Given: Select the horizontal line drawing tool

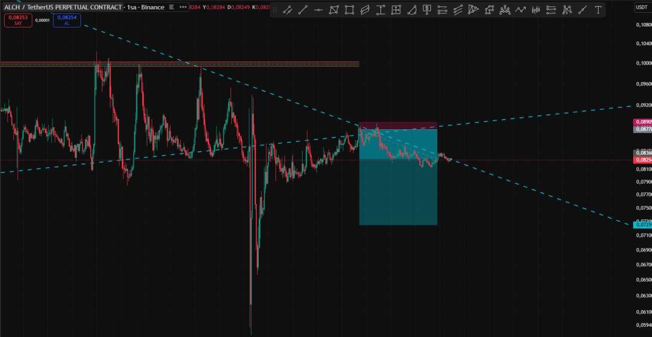Looking at the screenshot, I should (x=318, y=10).
